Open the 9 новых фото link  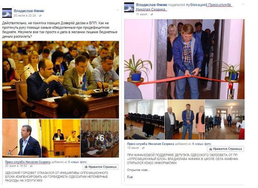(x=78, y=162)
